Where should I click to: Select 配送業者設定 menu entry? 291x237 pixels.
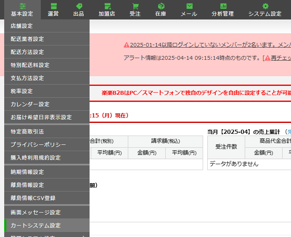pos(47,39)
